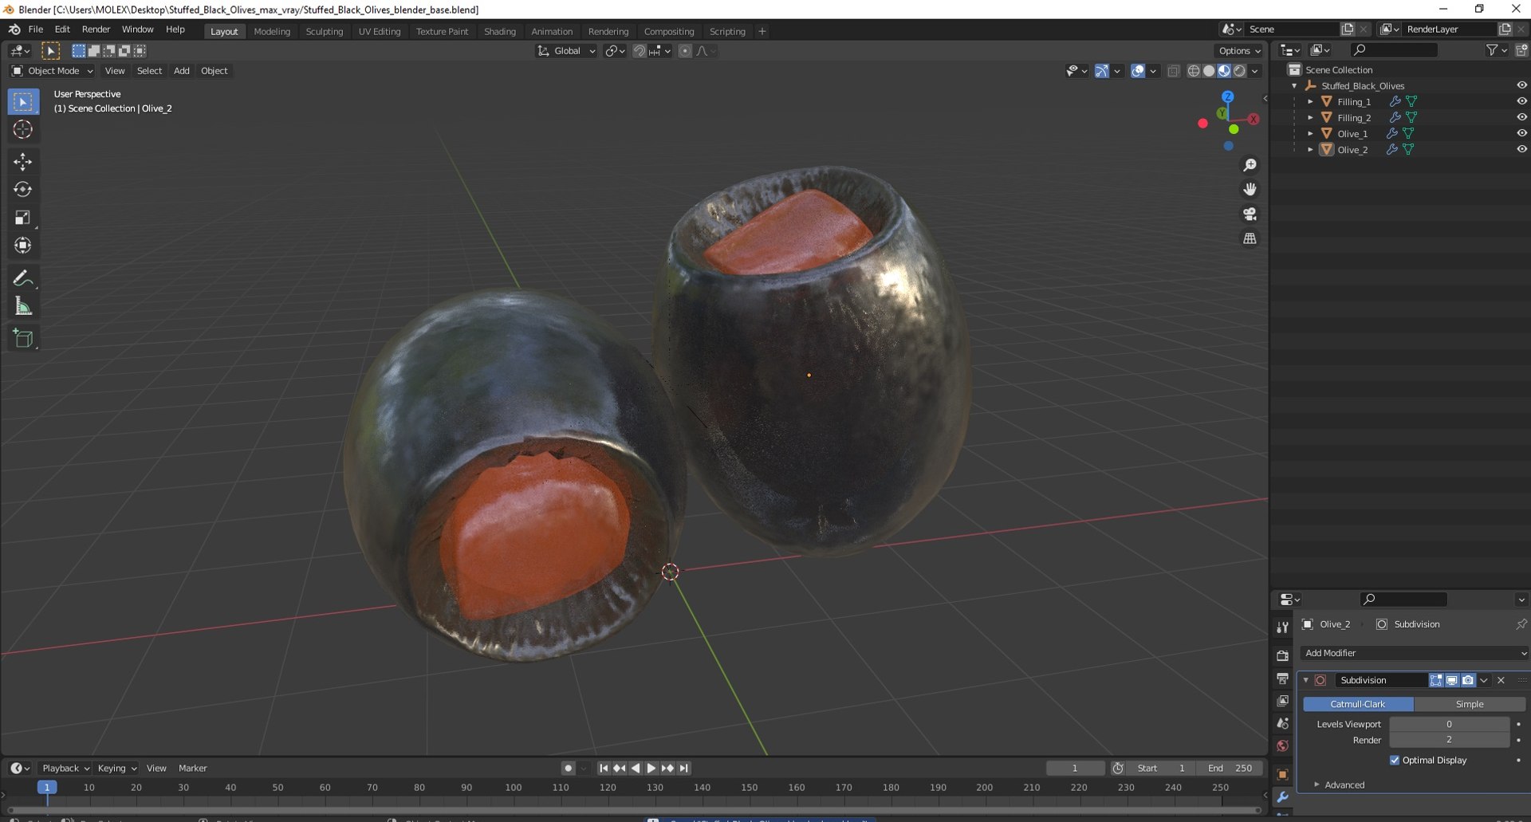Open the viewport Add menu
The width and height of the screenshot is (1531, 822).
182,71
